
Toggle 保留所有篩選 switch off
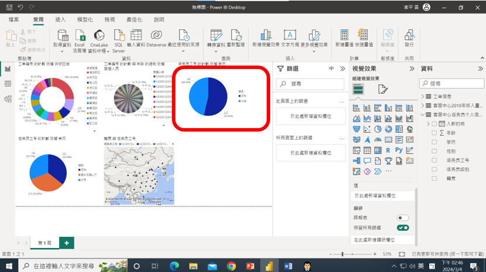click(402, 228)
